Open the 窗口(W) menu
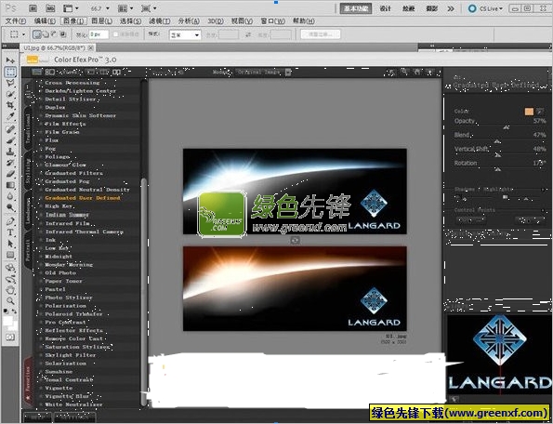The width and height of the screenshot is (553, 424). (273, 21)
